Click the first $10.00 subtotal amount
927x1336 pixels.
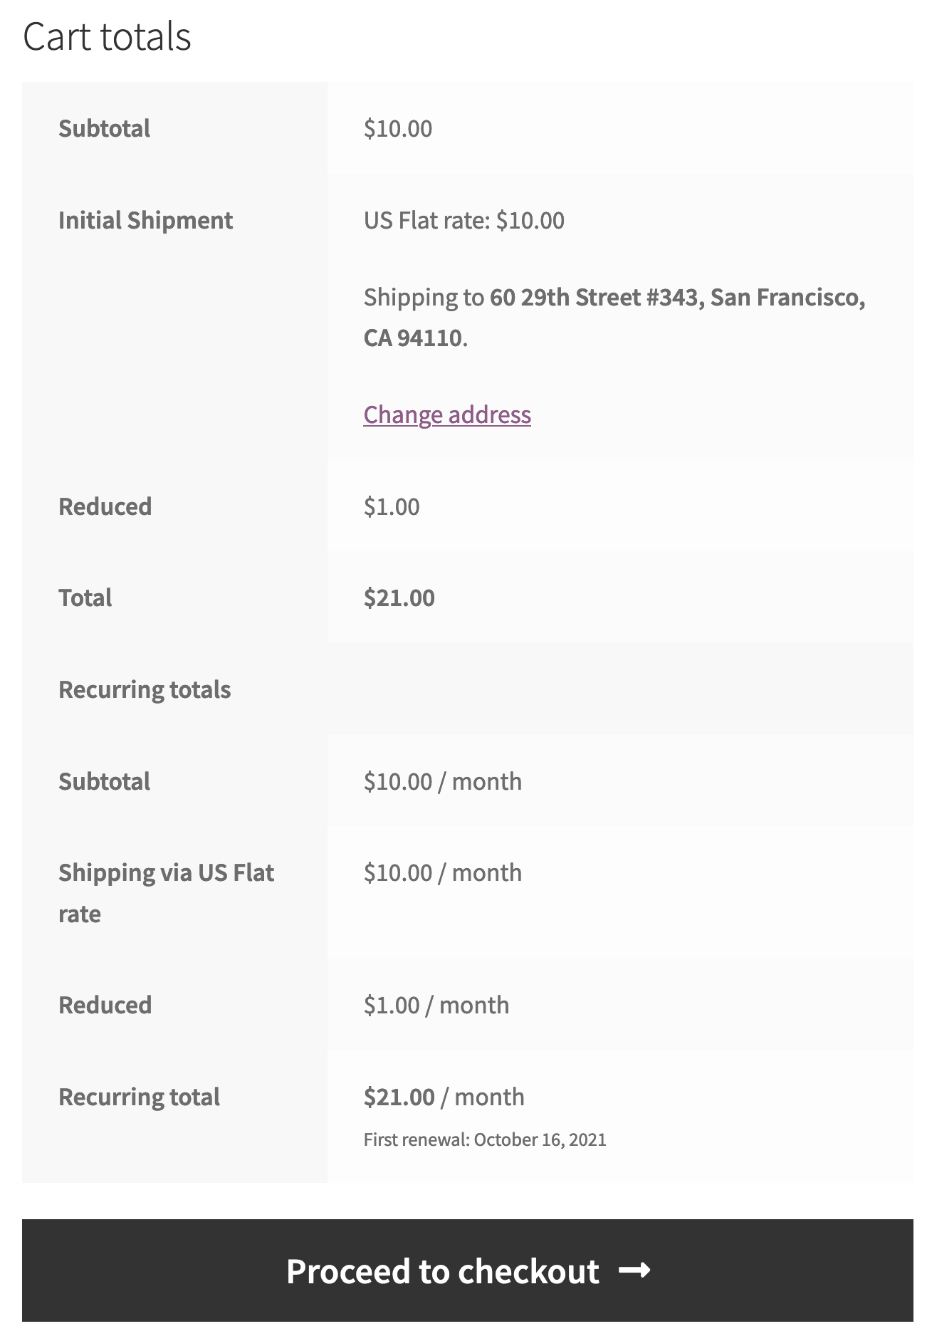tap(397, 128)
